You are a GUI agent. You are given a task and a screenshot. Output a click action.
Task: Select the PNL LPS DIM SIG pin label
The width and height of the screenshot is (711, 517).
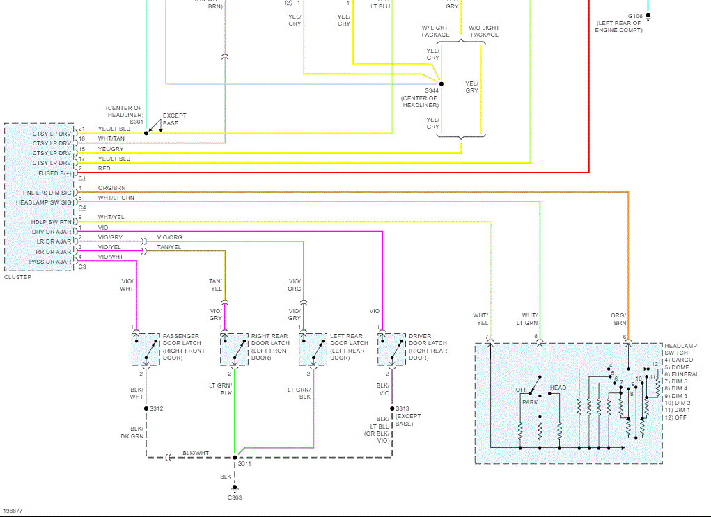[47, 193]
